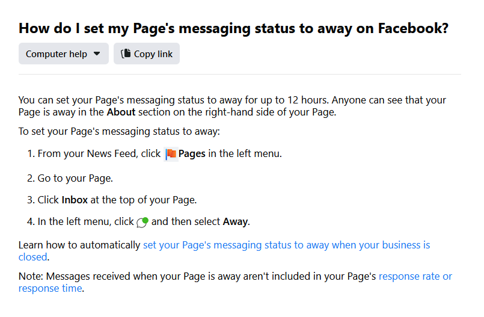Click the bold Pages text in step 1

pos(192,153)
